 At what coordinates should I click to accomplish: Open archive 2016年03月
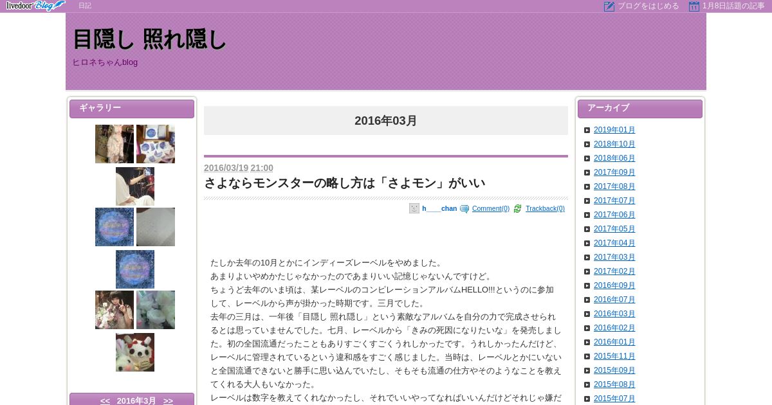(614, 314)
